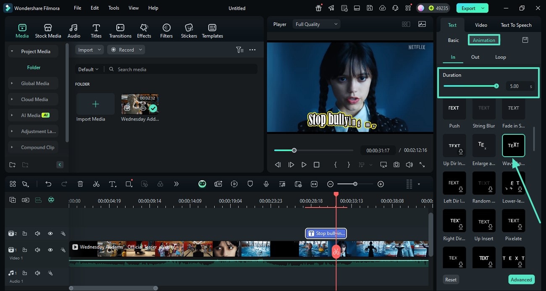The width and height of the screenshot is (546, 291).
Task: Click the zoom out minus timeline icon
Action: pyautogui.click(x=331, y=184)
